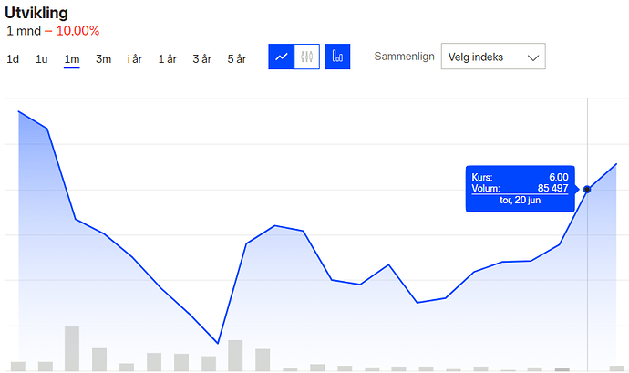This screenshot has height=373, width=629.
Task: Click the chevron arrow beside Velg indeks
Action: (x=532, y=57)
